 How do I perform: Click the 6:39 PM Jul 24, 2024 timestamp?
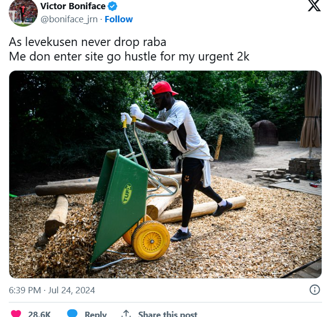coord(52,290)
